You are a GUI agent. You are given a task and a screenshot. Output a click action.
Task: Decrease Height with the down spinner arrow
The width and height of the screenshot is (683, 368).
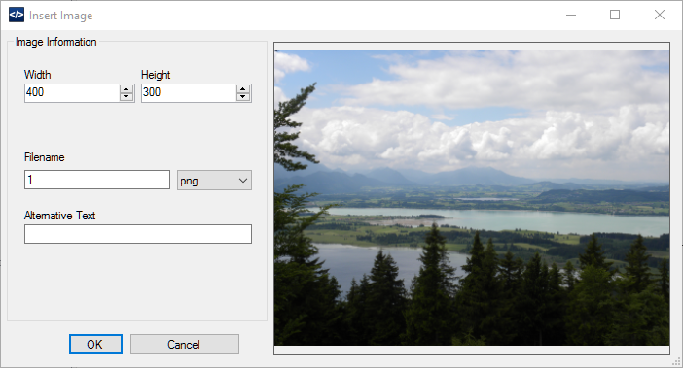[x=243, y=97]
